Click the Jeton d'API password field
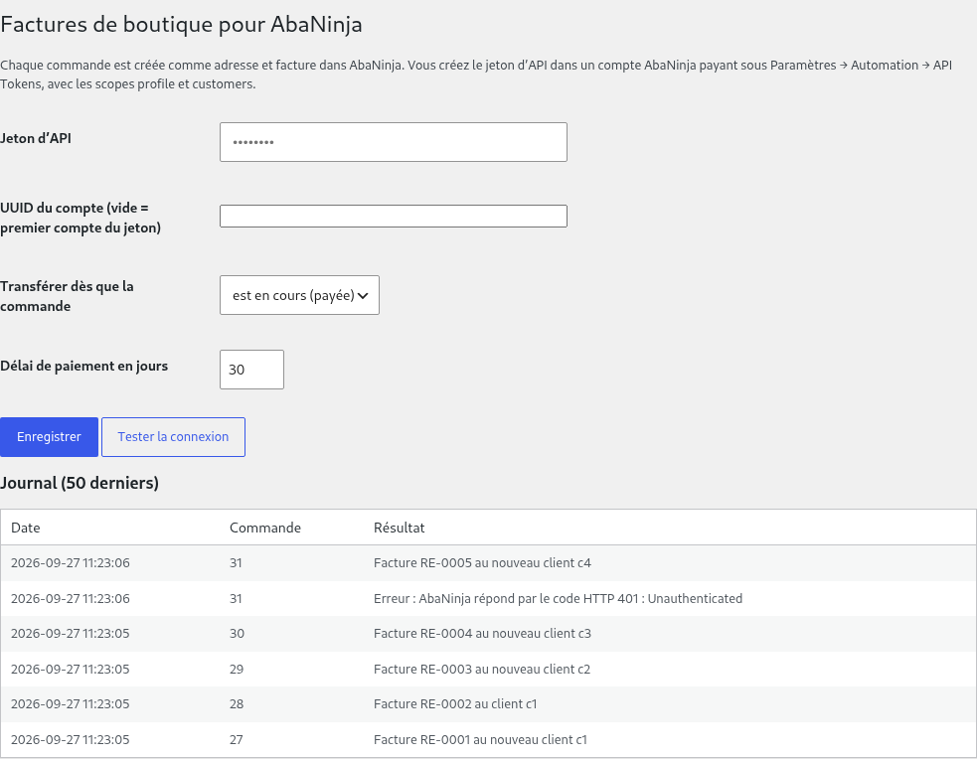 click(x=394, y=142)
